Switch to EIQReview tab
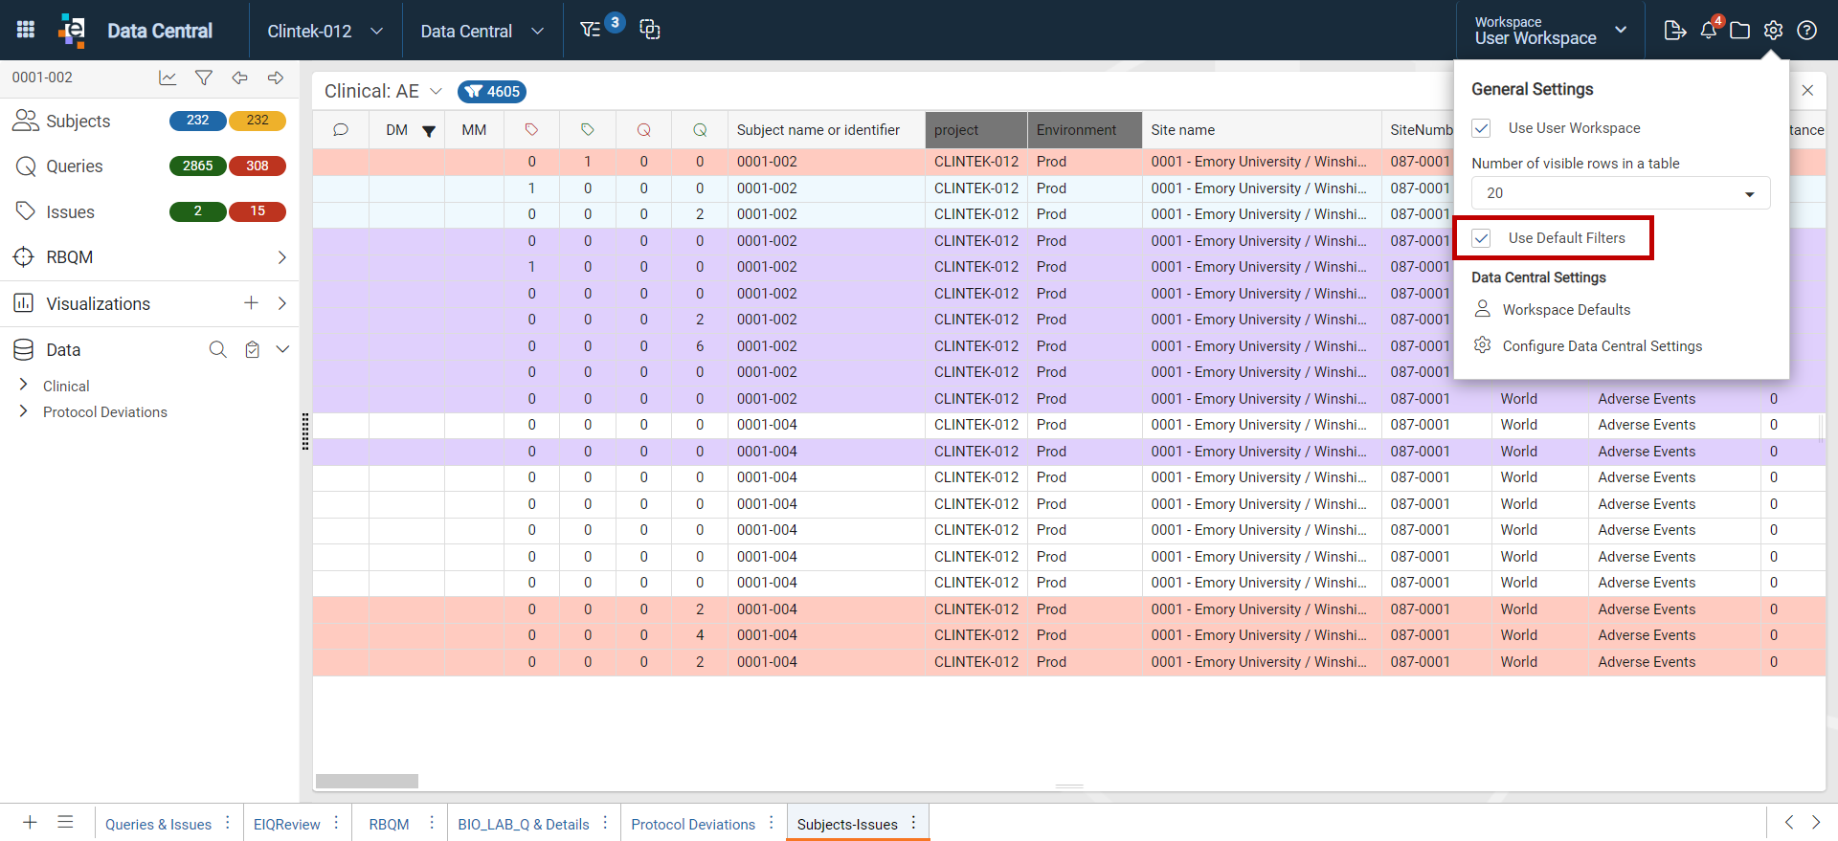The image size is (1838, 841). coord(286,824)
